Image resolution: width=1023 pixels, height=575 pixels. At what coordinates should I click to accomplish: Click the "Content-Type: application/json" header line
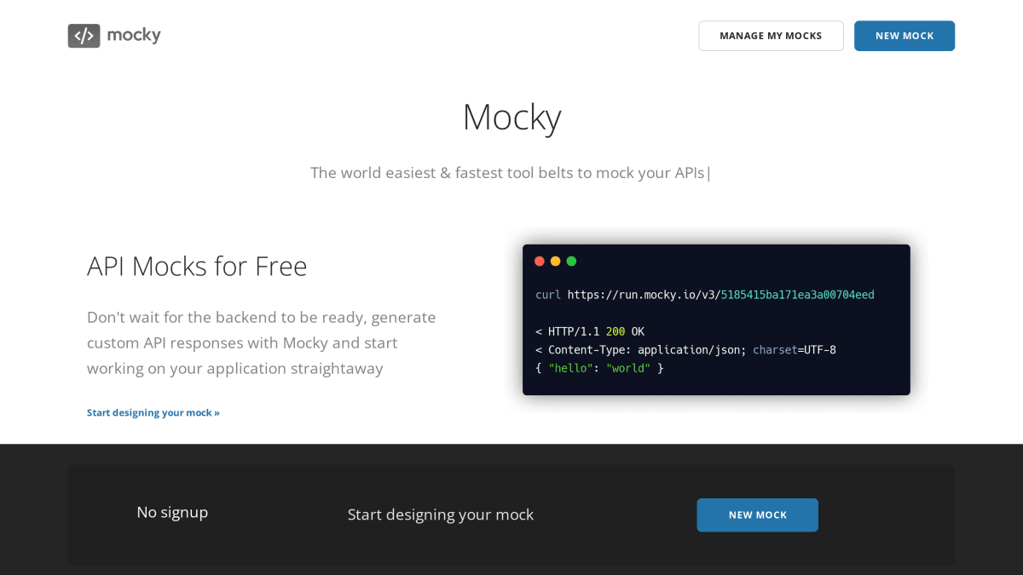[685, 350]
